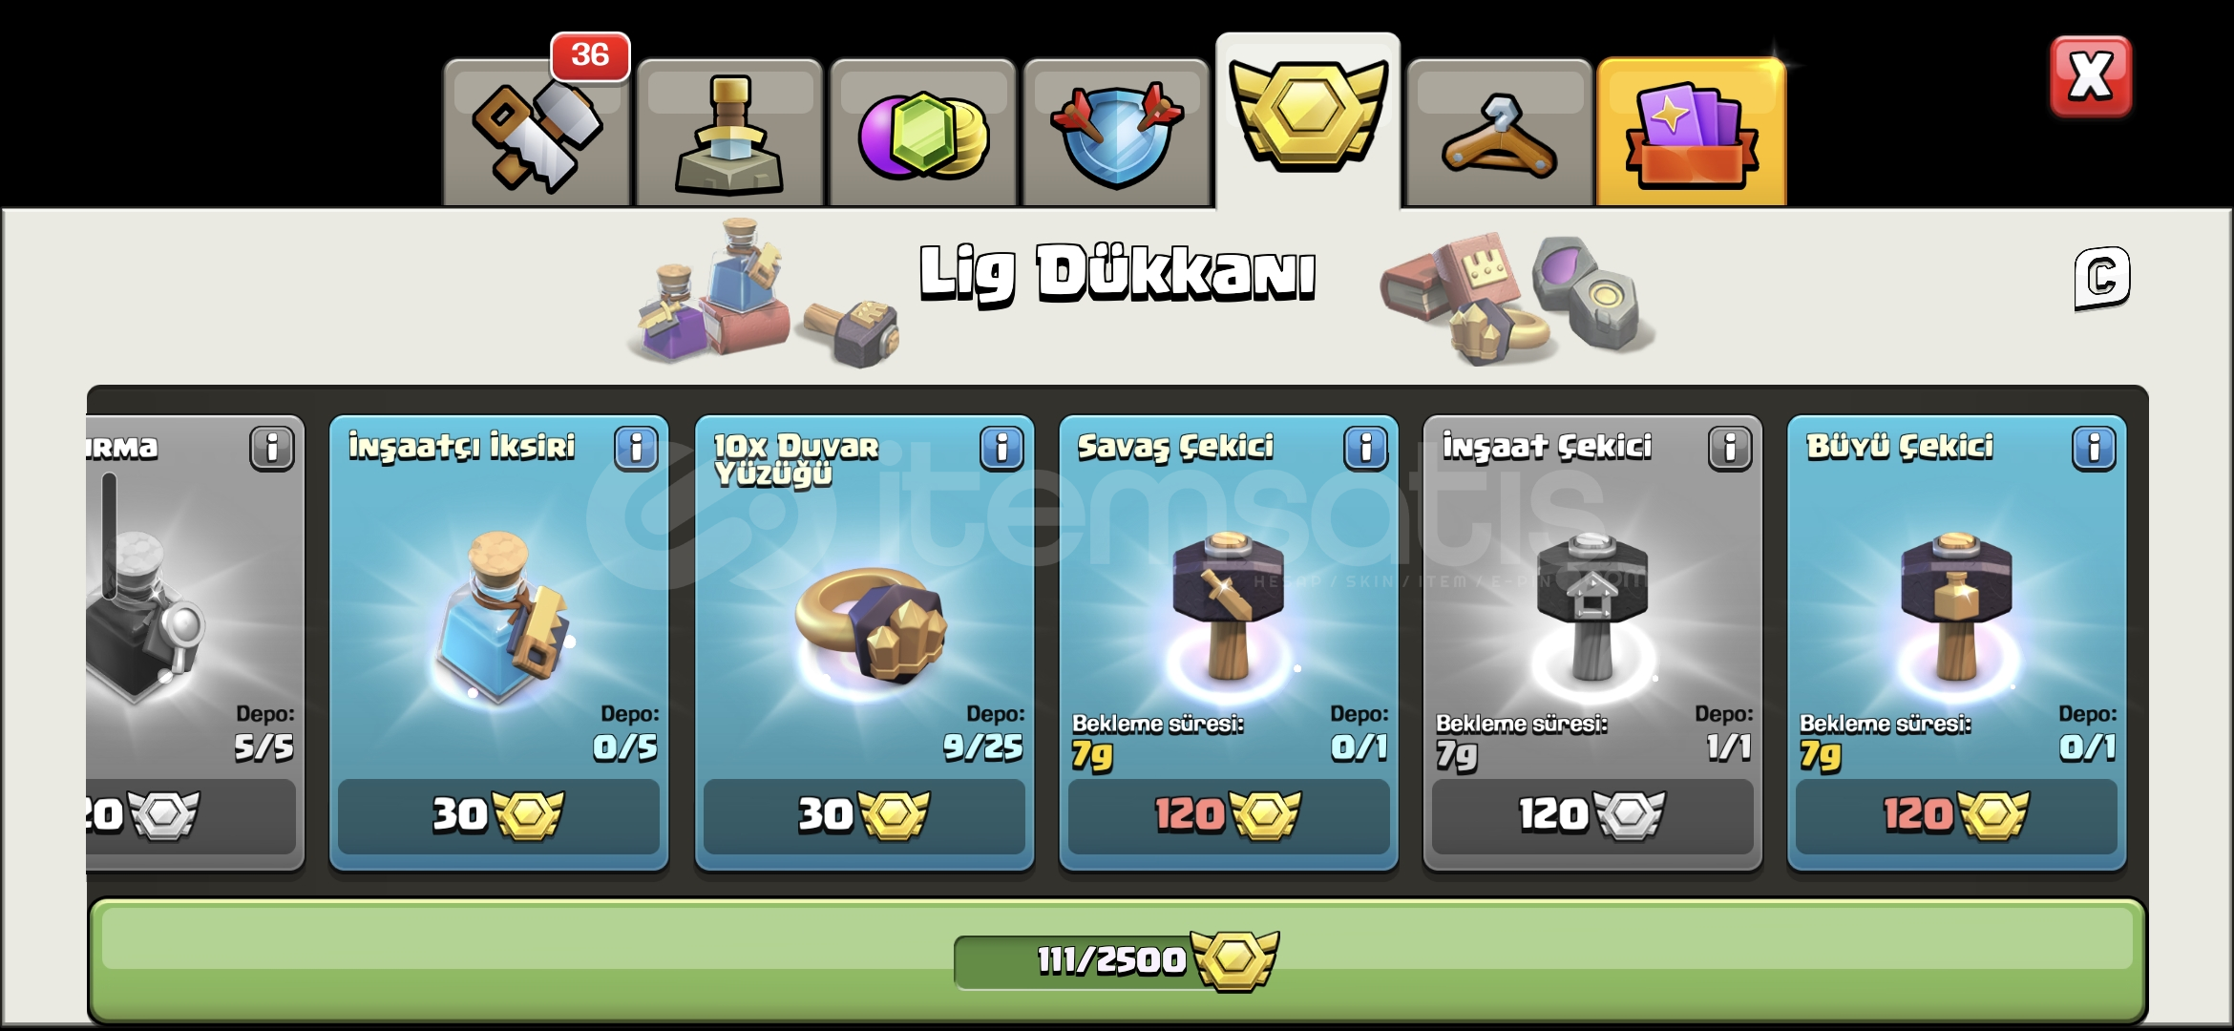
Task: Switch to the sword pedestal shop tab
Action: [730, 134]
